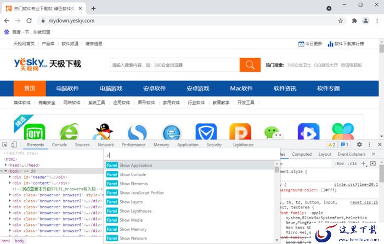384x244 pixels.
Task: Open the extensions puzzle icon
Action: click(x=354, y=21)
